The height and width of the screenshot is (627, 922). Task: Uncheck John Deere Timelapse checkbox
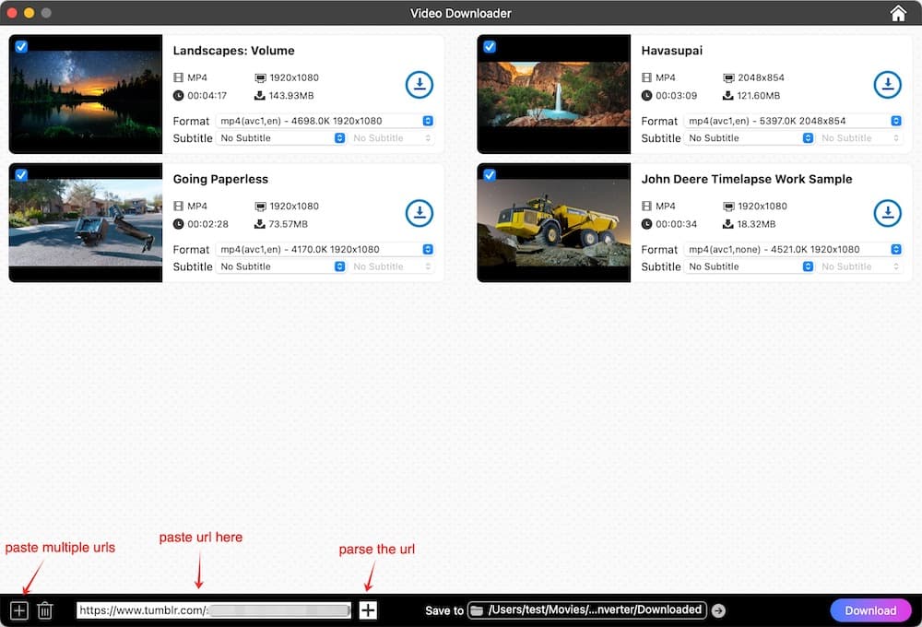tap(490, 174)
